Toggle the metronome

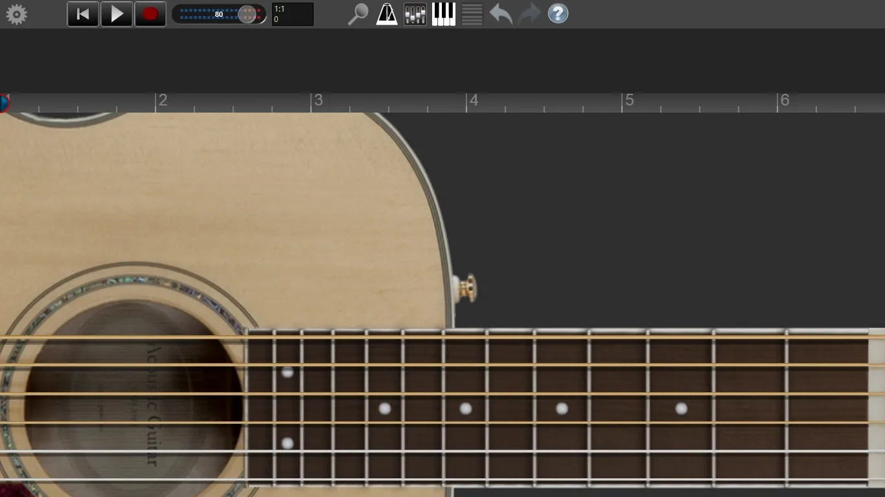click(x=387, y=14)
